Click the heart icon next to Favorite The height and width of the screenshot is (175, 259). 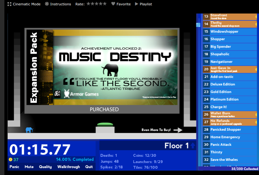pyautogui.click(x=113, y=4)
